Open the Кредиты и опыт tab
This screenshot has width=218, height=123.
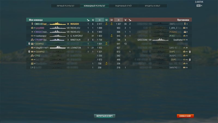coord(153,6)
